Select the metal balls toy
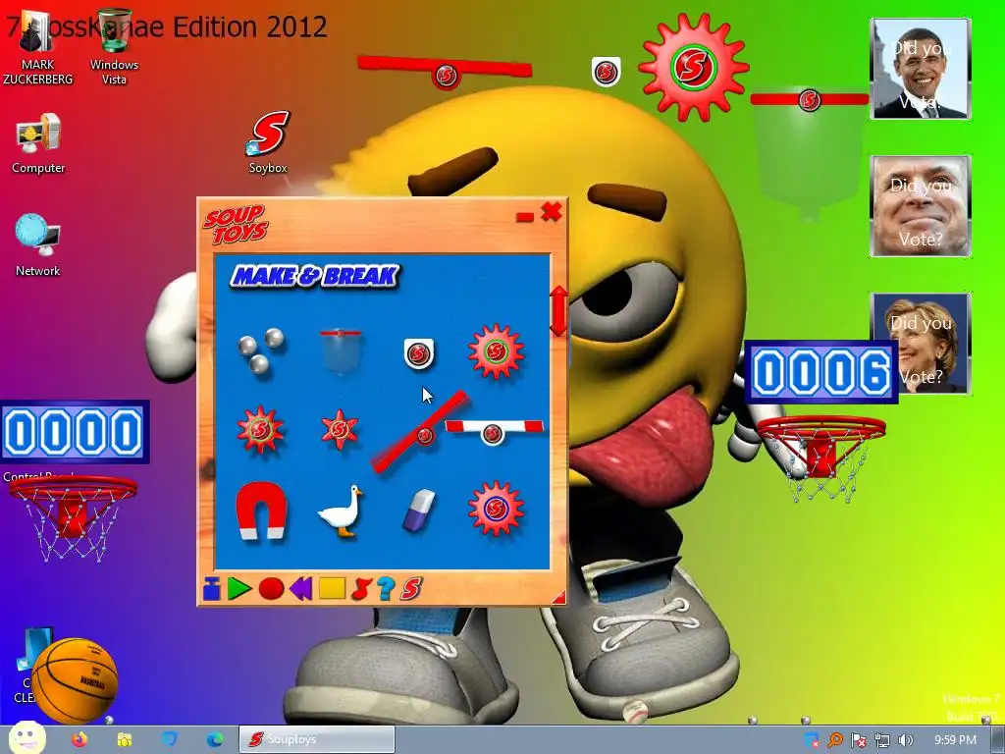Viewport: 1005px width, 754px height. (261, 350)
